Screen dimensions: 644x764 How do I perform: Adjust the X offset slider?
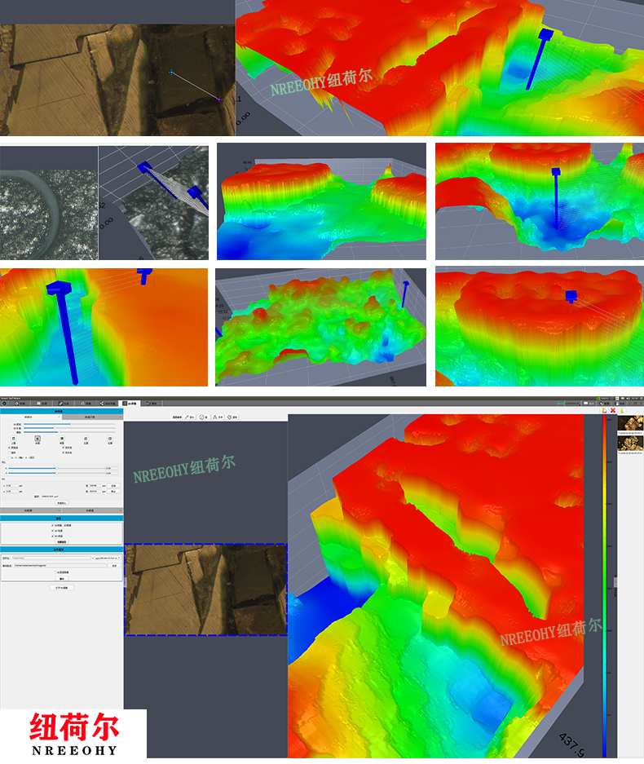(56, 468)
